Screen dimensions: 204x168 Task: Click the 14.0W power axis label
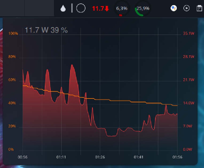[x=189, y=103]
